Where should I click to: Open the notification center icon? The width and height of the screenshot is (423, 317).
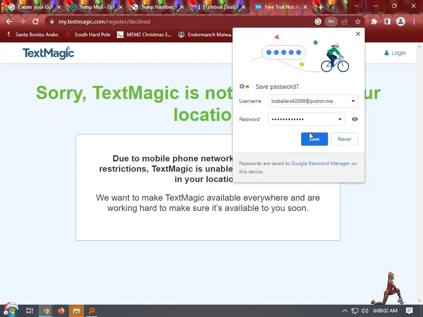[x=409, y=311]
